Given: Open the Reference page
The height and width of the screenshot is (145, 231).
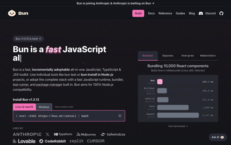Looking at the screenshot, I should click(x=165, y=13).
